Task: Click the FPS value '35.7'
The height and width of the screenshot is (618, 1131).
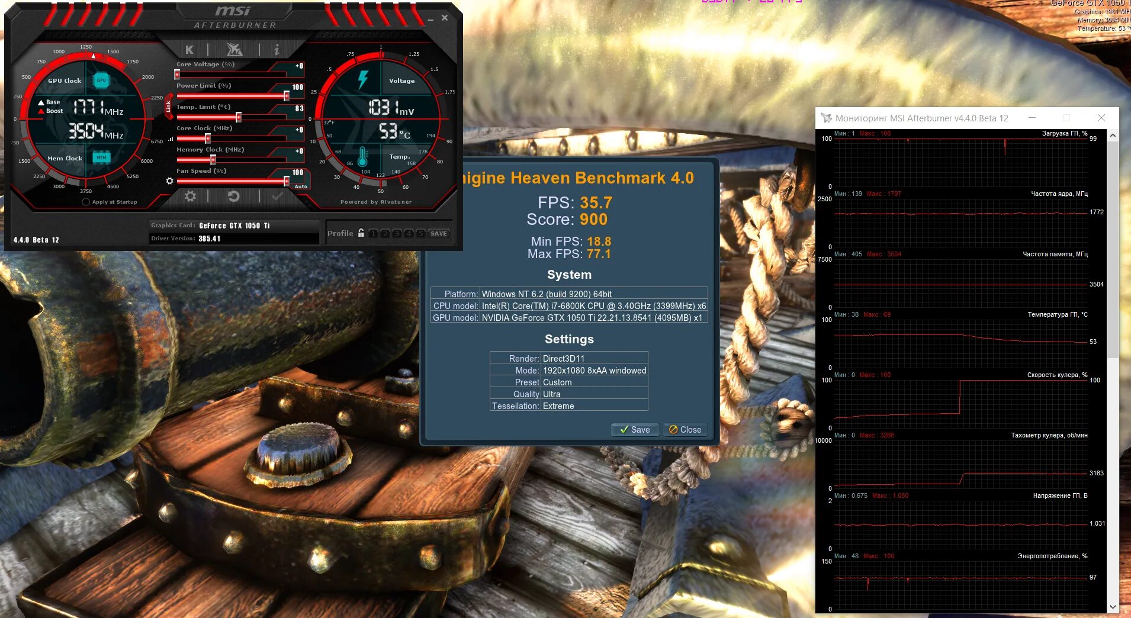Action: point(596,203)
